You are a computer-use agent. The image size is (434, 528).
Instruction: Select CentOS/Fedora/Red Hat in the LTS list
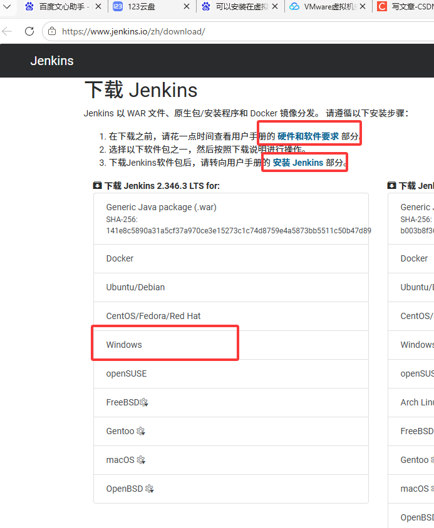(x=231, y=316)
